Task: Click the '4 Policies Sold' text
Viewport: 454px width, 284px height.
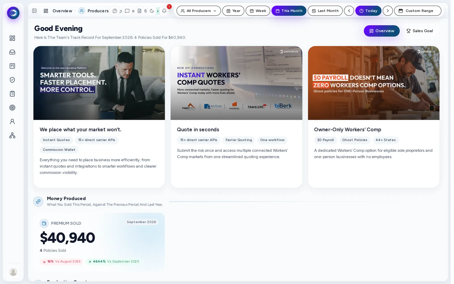Action: point(53,250)
